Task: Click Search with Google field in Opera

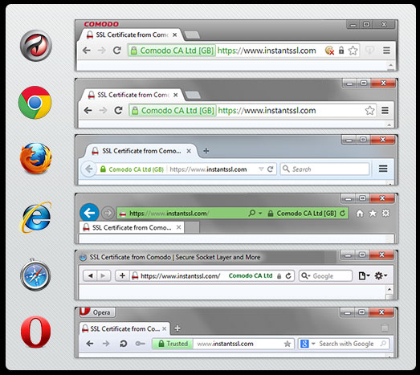Action: click(x=344, y=344)
